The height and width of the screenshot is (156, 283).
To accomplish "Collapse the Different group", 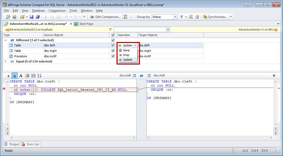I will [x=6, y=40].
